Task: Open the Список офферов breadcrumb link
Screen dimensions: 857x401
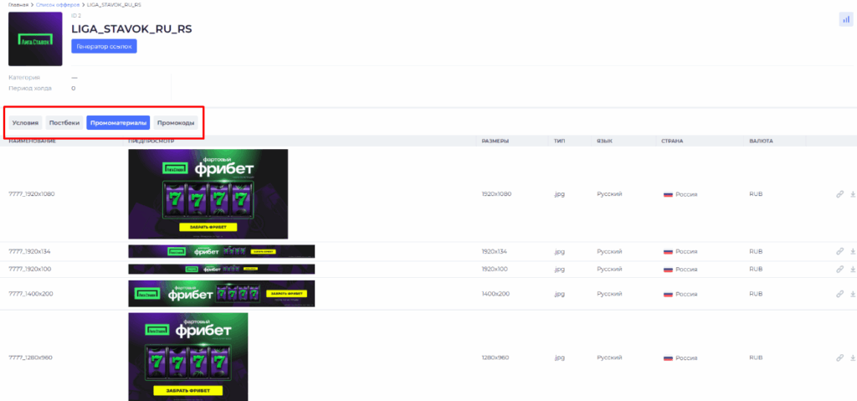Action: click(57, 5)
